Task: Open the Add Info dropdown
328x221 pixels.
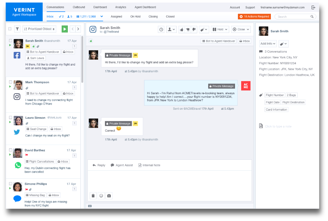Action: [x=268, y=44]
